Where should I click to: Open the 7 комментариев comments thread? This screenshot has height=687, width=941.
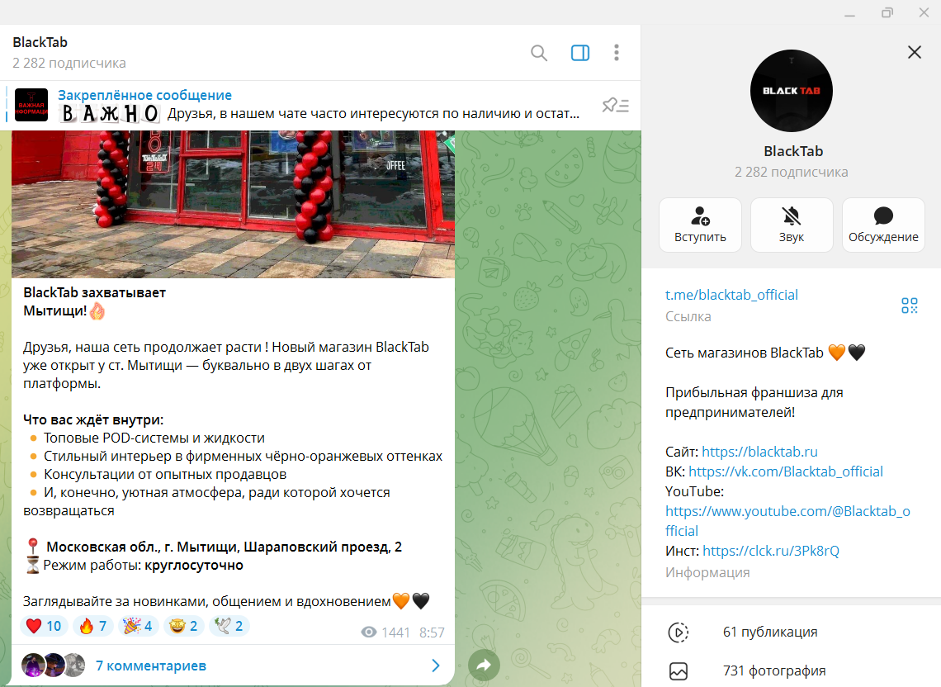pos(232,666)
